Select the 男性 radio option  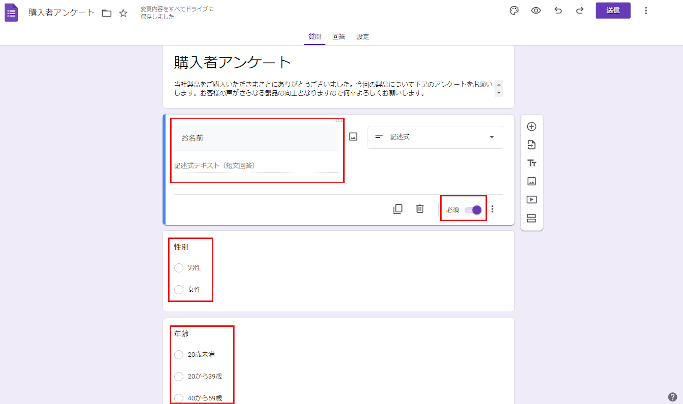click(x=179, y=268)
